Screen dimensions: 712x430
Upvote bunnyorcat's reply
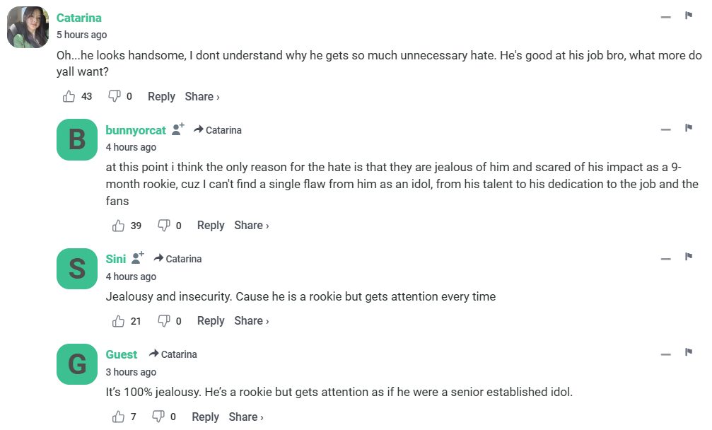point(119,226)
